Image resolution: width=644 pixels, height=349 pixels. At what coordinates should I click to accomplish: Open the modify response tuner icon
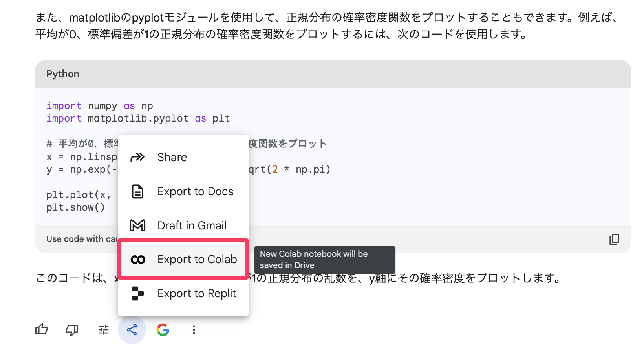(103, 330)
